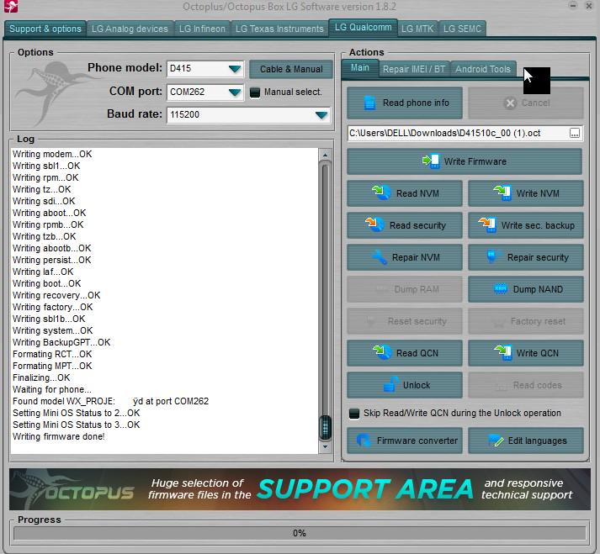Click log line 'Writing modem...OK'
This screenshot has height=554, width=600.
tap(52, 154)
